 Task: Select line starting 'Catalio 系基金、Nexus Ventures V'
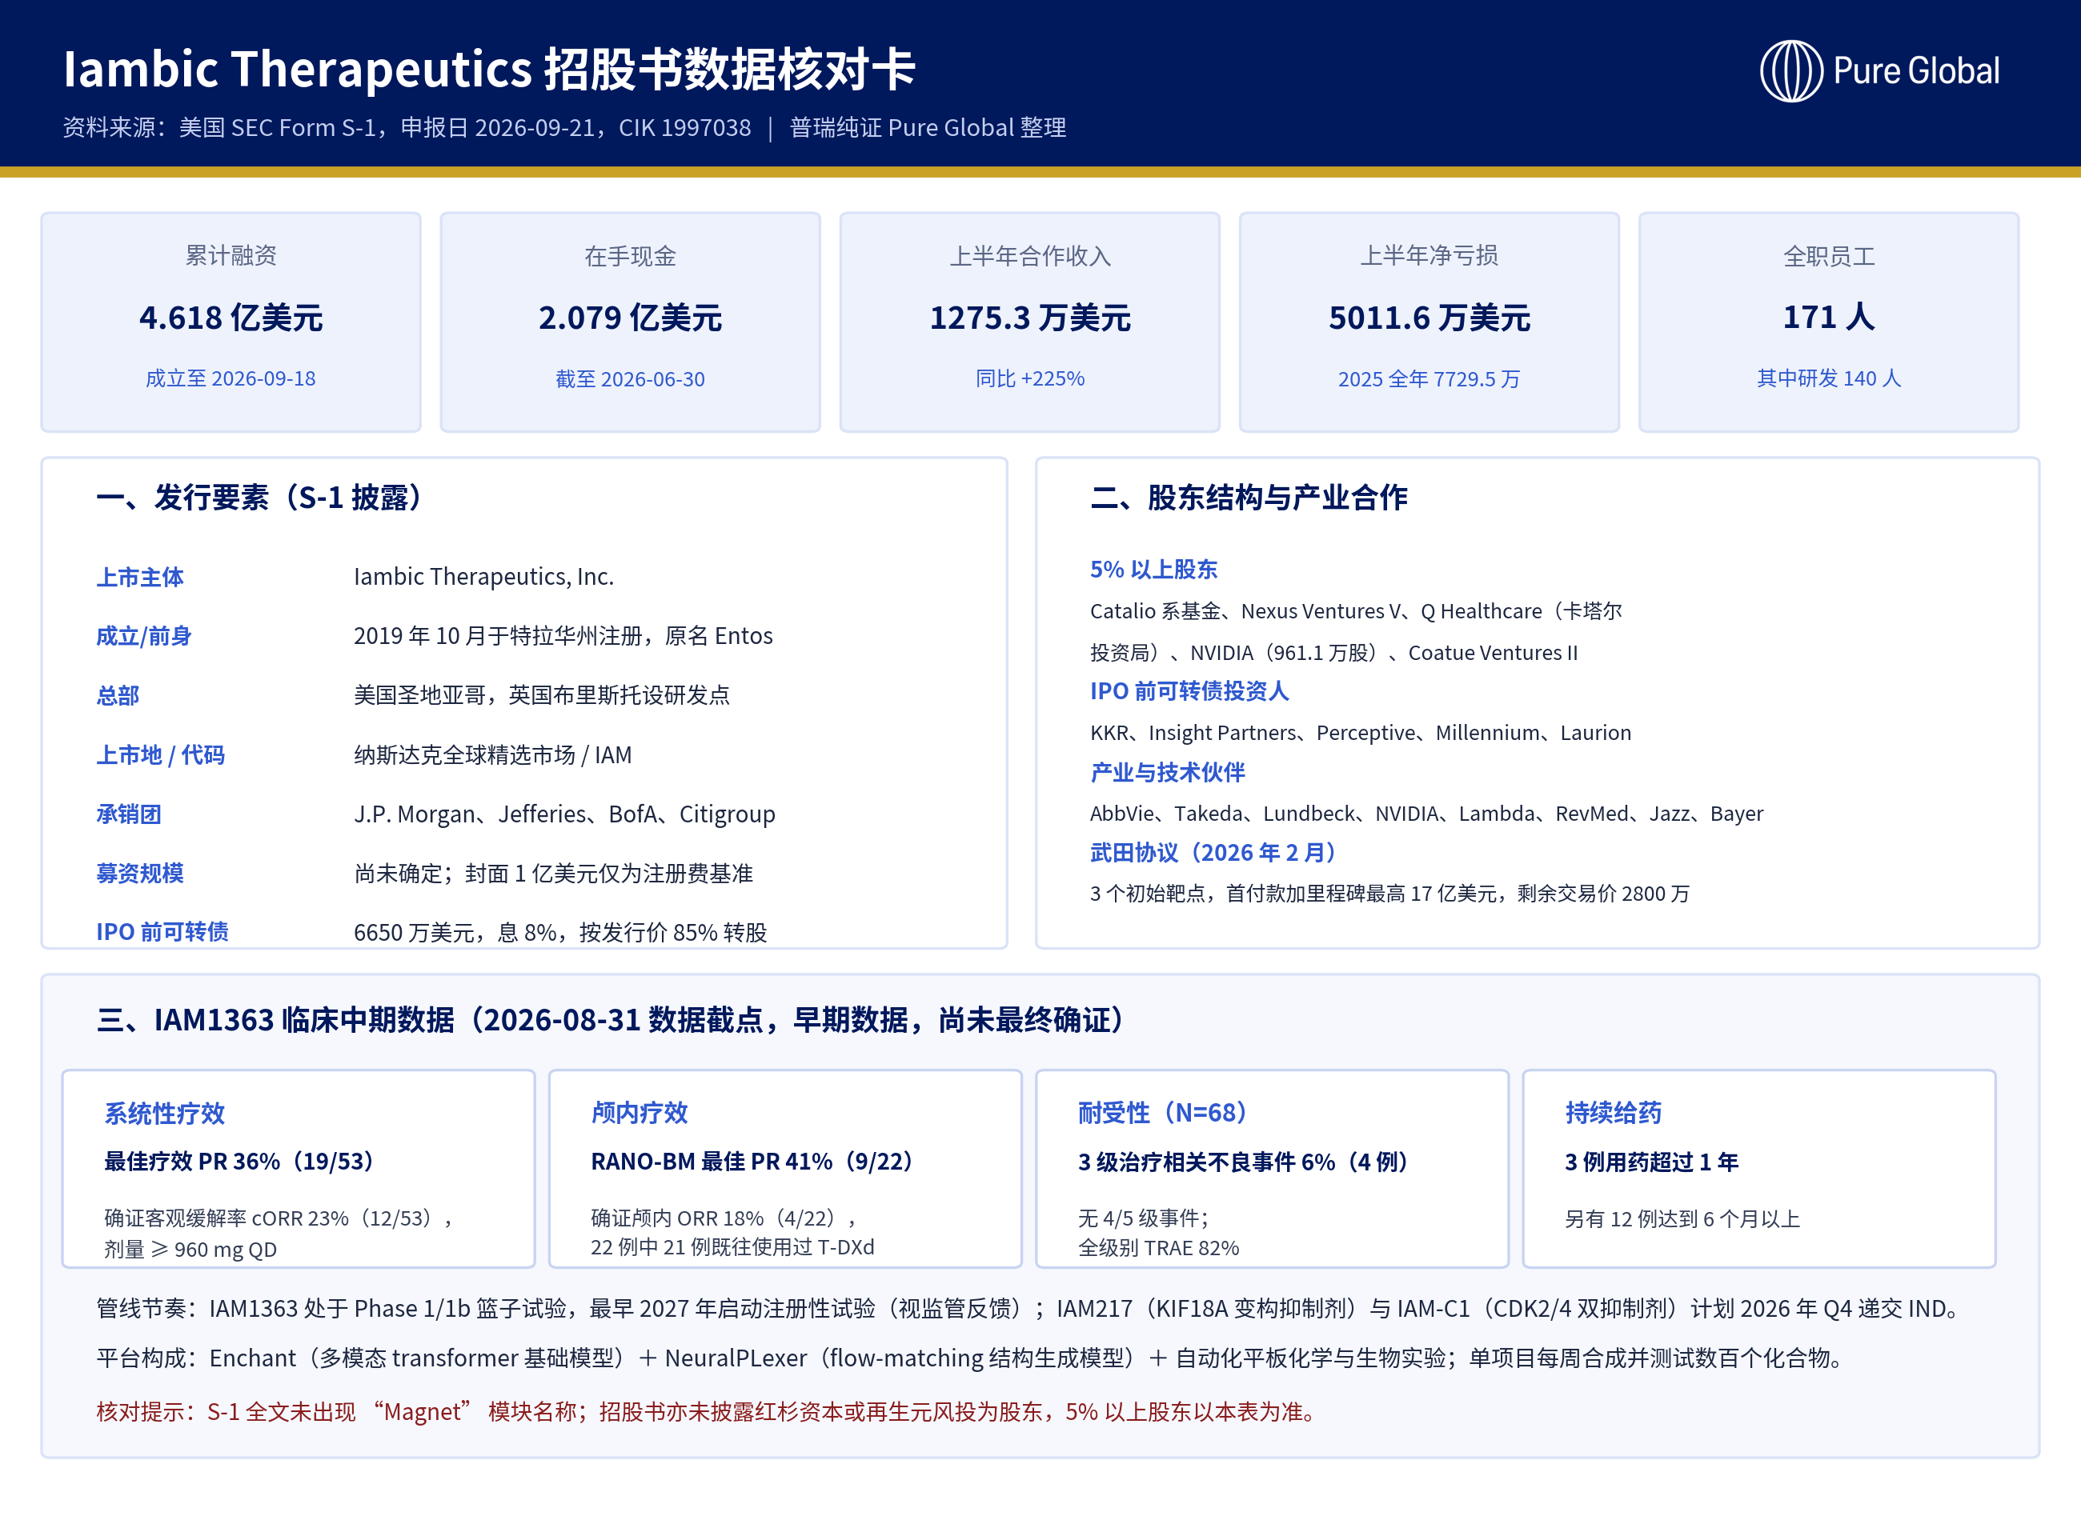1356,611
